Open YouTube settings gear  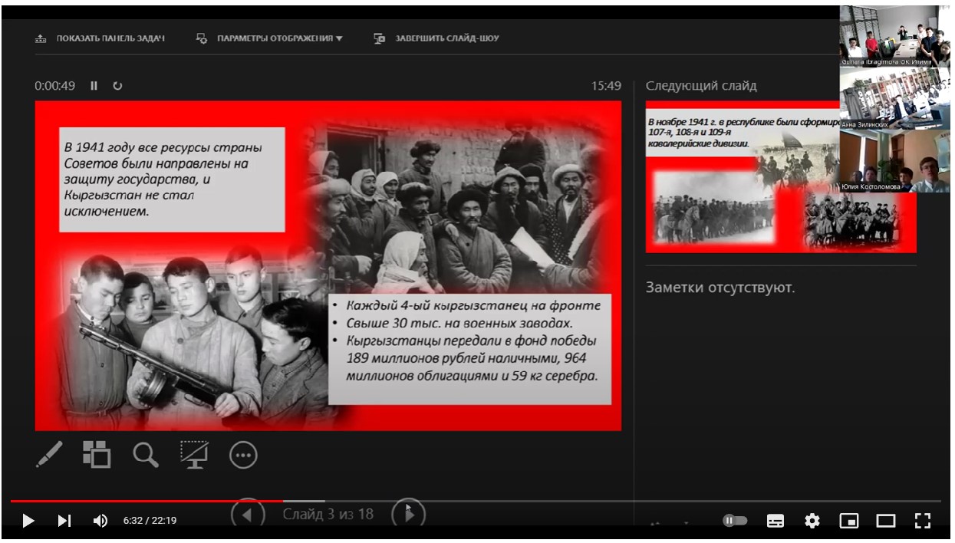(812, 522)
